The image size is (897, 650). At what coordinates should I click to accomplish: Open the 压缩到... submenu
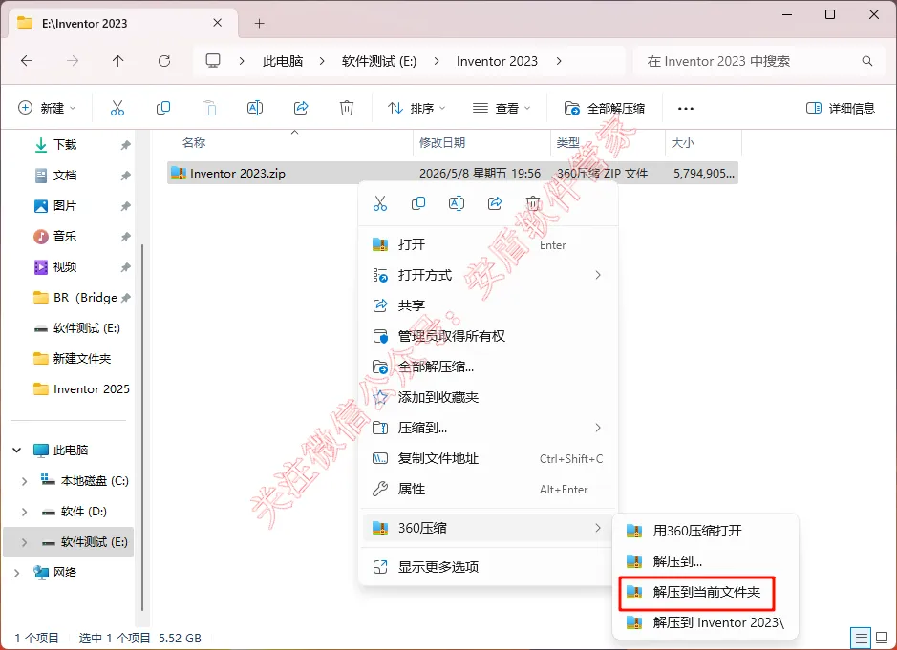[x=490, y=429]
